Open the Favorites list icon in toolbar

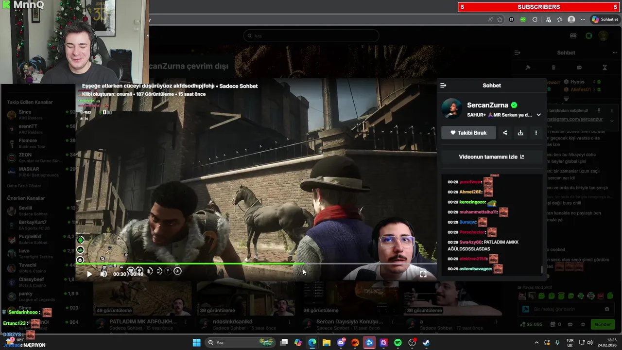click(x=560, y=19)
